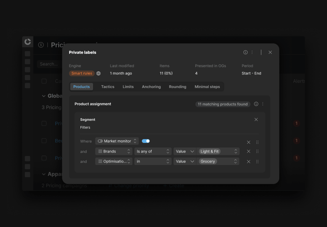Click the Smart rules engine badge
This screenshot has width=327, height=227.
click(x=82, y=73)
